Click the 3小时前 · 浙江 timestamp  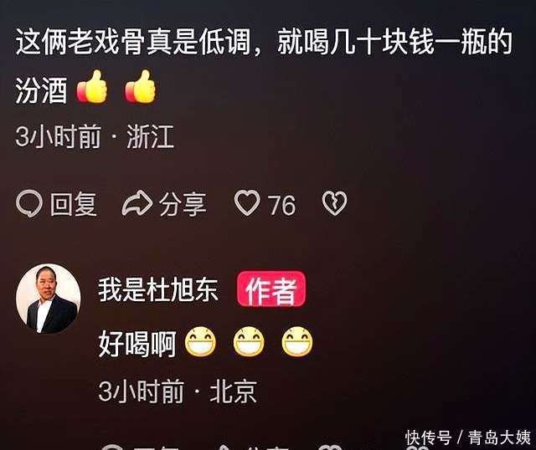pyautogui.click(x=95, y=136)
